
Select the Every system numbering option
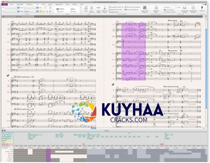tap(165, 10)
